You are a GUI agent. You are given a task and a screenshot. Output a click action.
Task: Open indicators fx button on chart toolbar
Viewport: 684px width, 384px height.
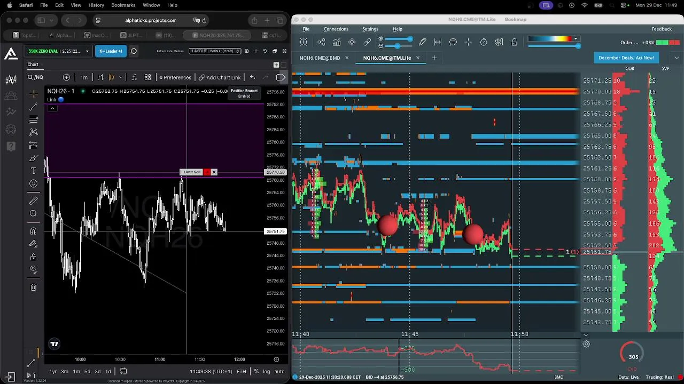pyautogui.click(x=134, y=77)
